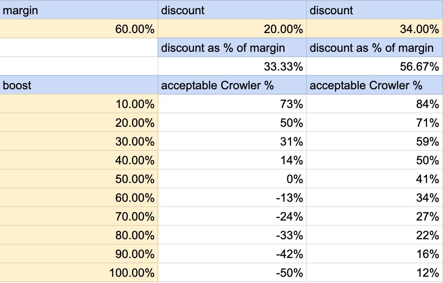The image size is (443, 283).
Task: Select the 73% acceptable Crowler cell
Action: click(x=232, y=104)
